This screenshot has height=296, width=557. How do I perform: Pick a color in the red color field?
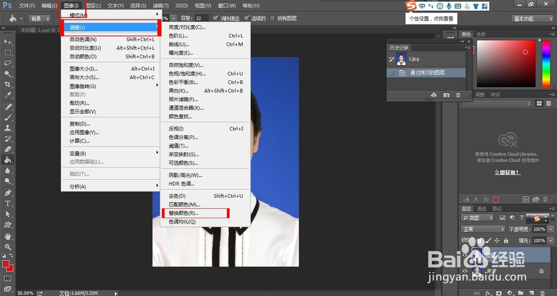tap(506, 64)
